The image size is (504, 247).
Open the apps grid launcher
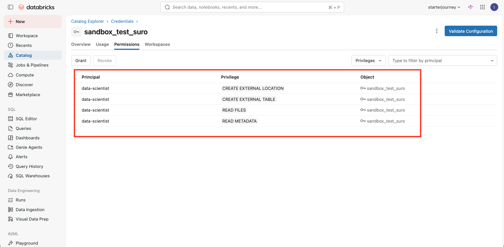point(482,7)
